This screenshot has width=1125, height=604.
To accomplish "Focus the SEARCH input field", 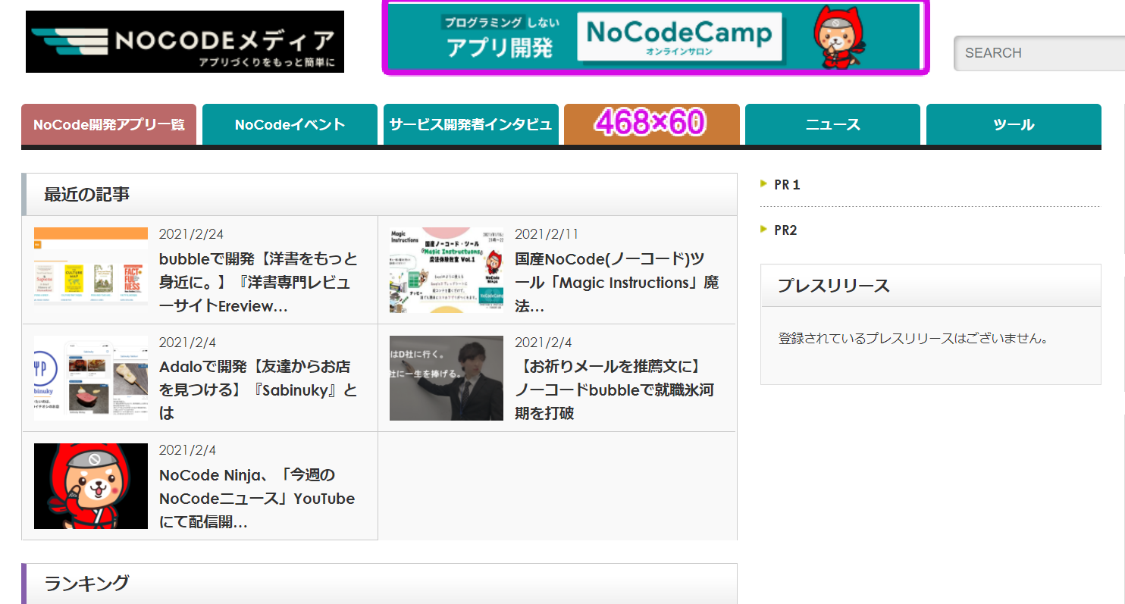I will click(1039, 53).
